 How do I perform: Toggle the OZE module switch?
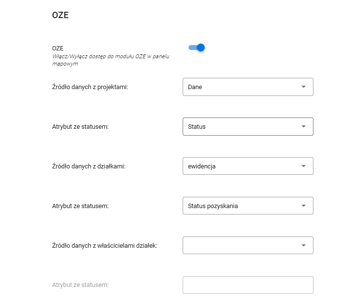point(196,47)
